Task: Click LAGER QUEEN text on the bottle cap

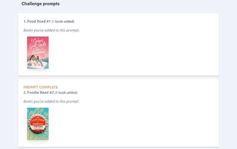Action: (38, 120)
